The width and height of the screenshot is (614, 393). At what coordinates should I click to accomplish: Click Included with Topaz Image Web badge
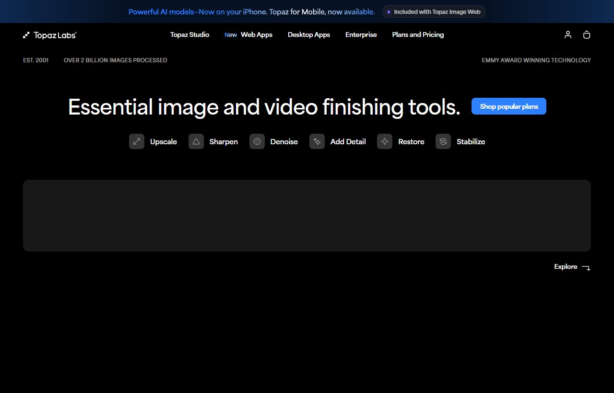point(434,12)
